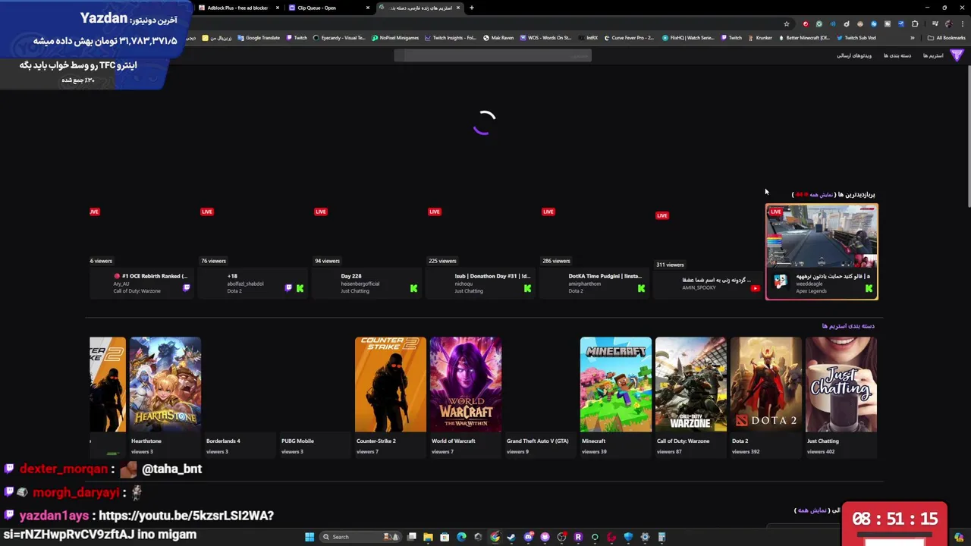Open Microsoft Edge from the taskbar
The width and height of the screenshot is (971, 546).
tap(461, 537)
